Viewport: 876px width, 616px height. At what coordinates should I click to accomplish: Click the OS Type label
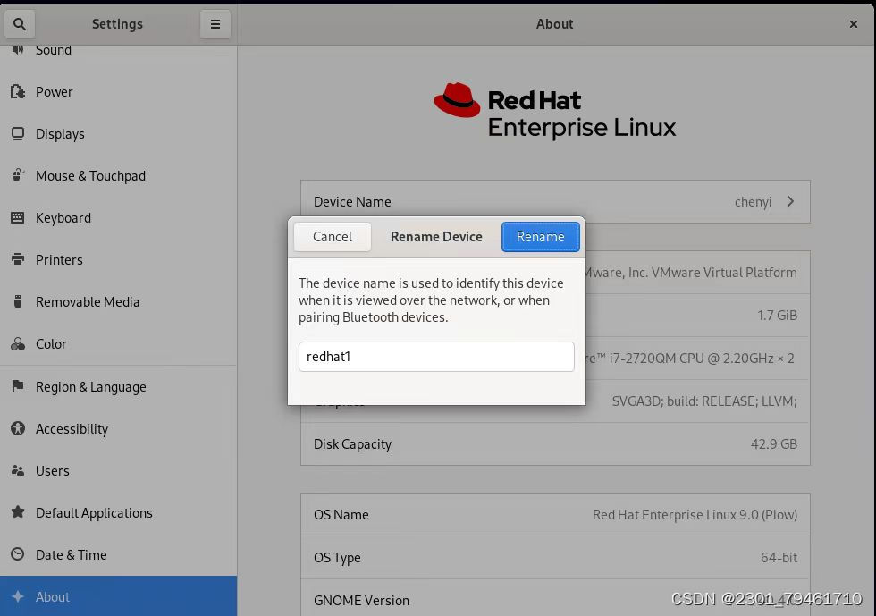pos(337,557)
